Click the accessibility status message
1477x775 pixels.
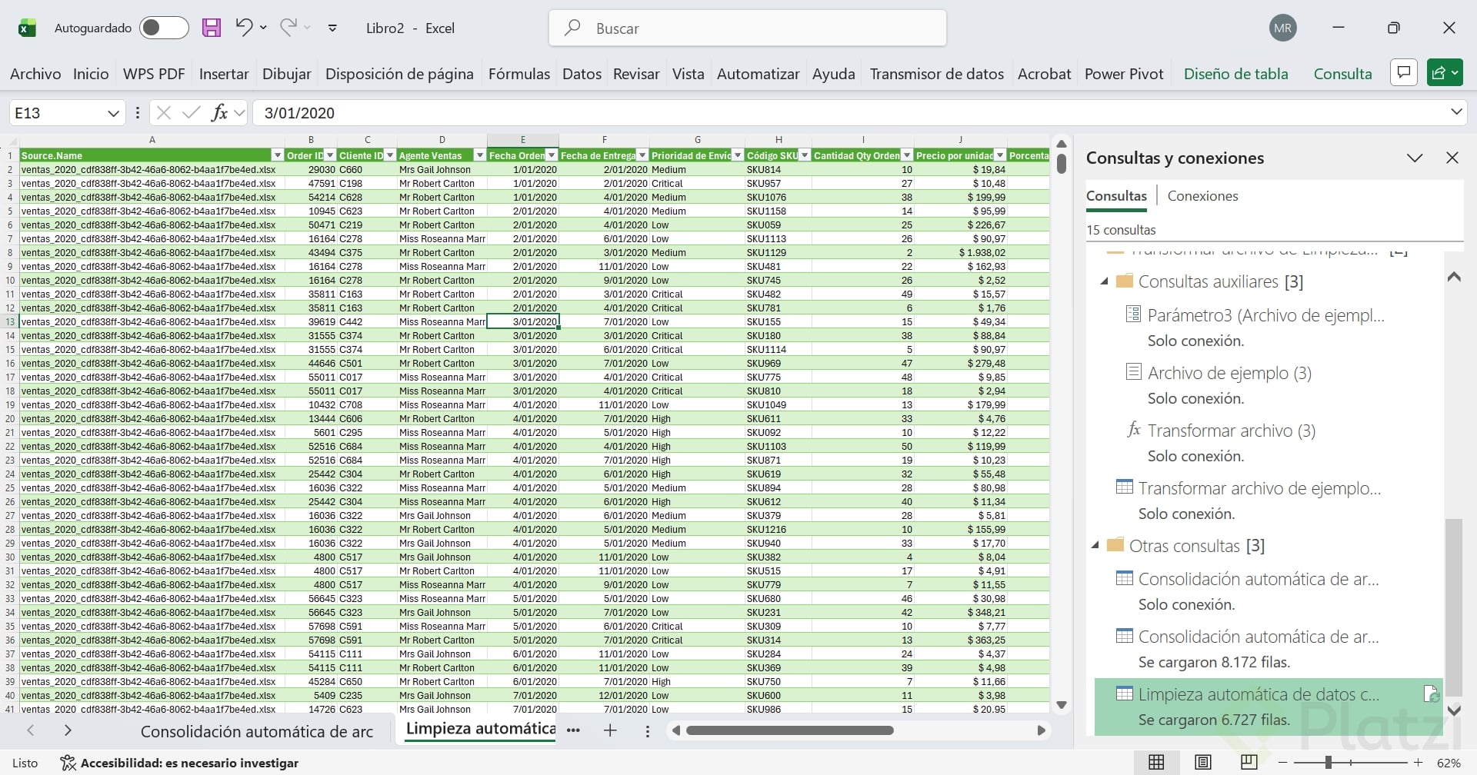click(x=180, y=763)
